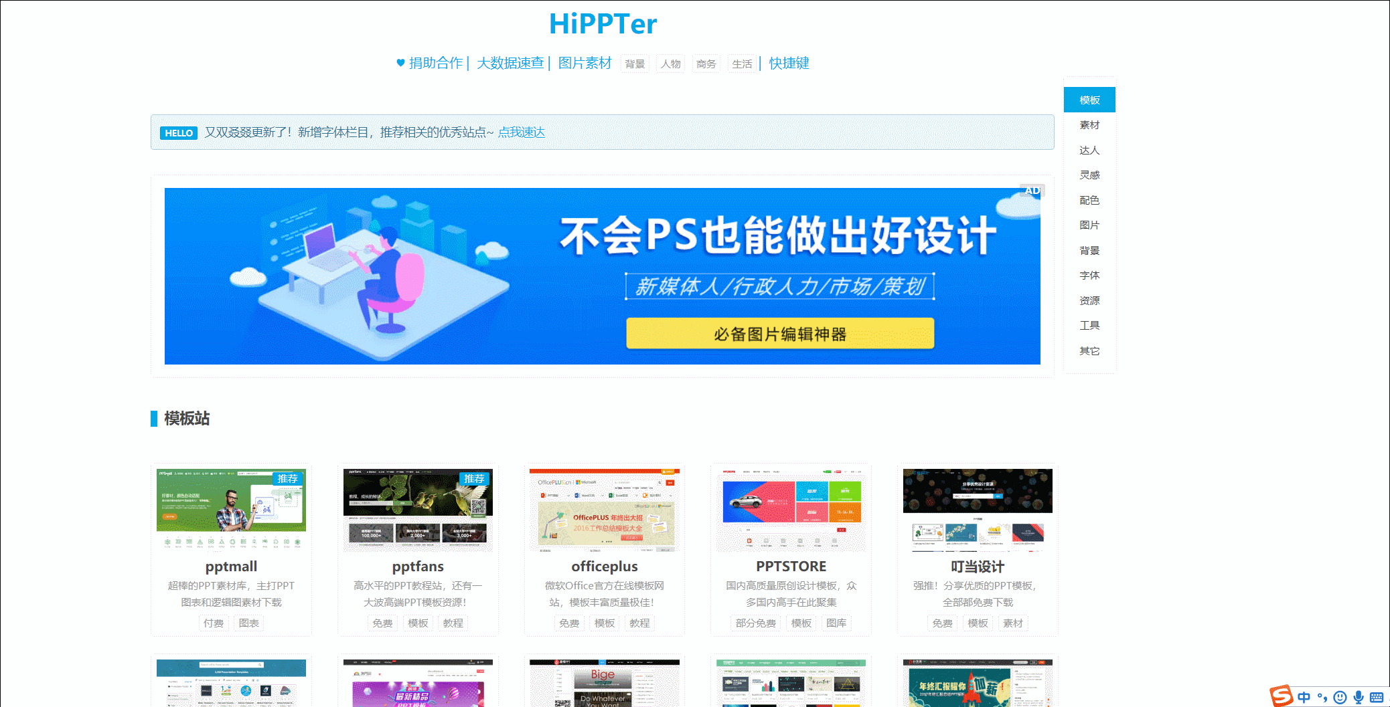Open the 图片素材 link
The height and width of the screenshot is (707, 1390).
tap(585, 63)
